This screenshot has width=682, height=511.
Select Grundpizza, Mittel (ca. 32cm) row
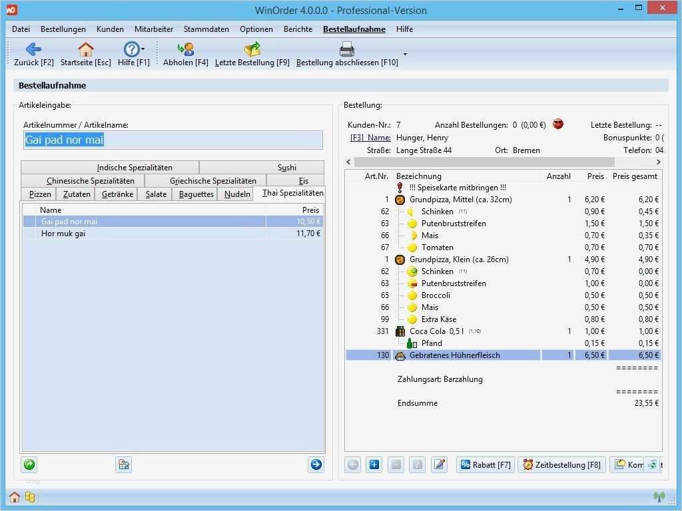(x=504, y=200)
